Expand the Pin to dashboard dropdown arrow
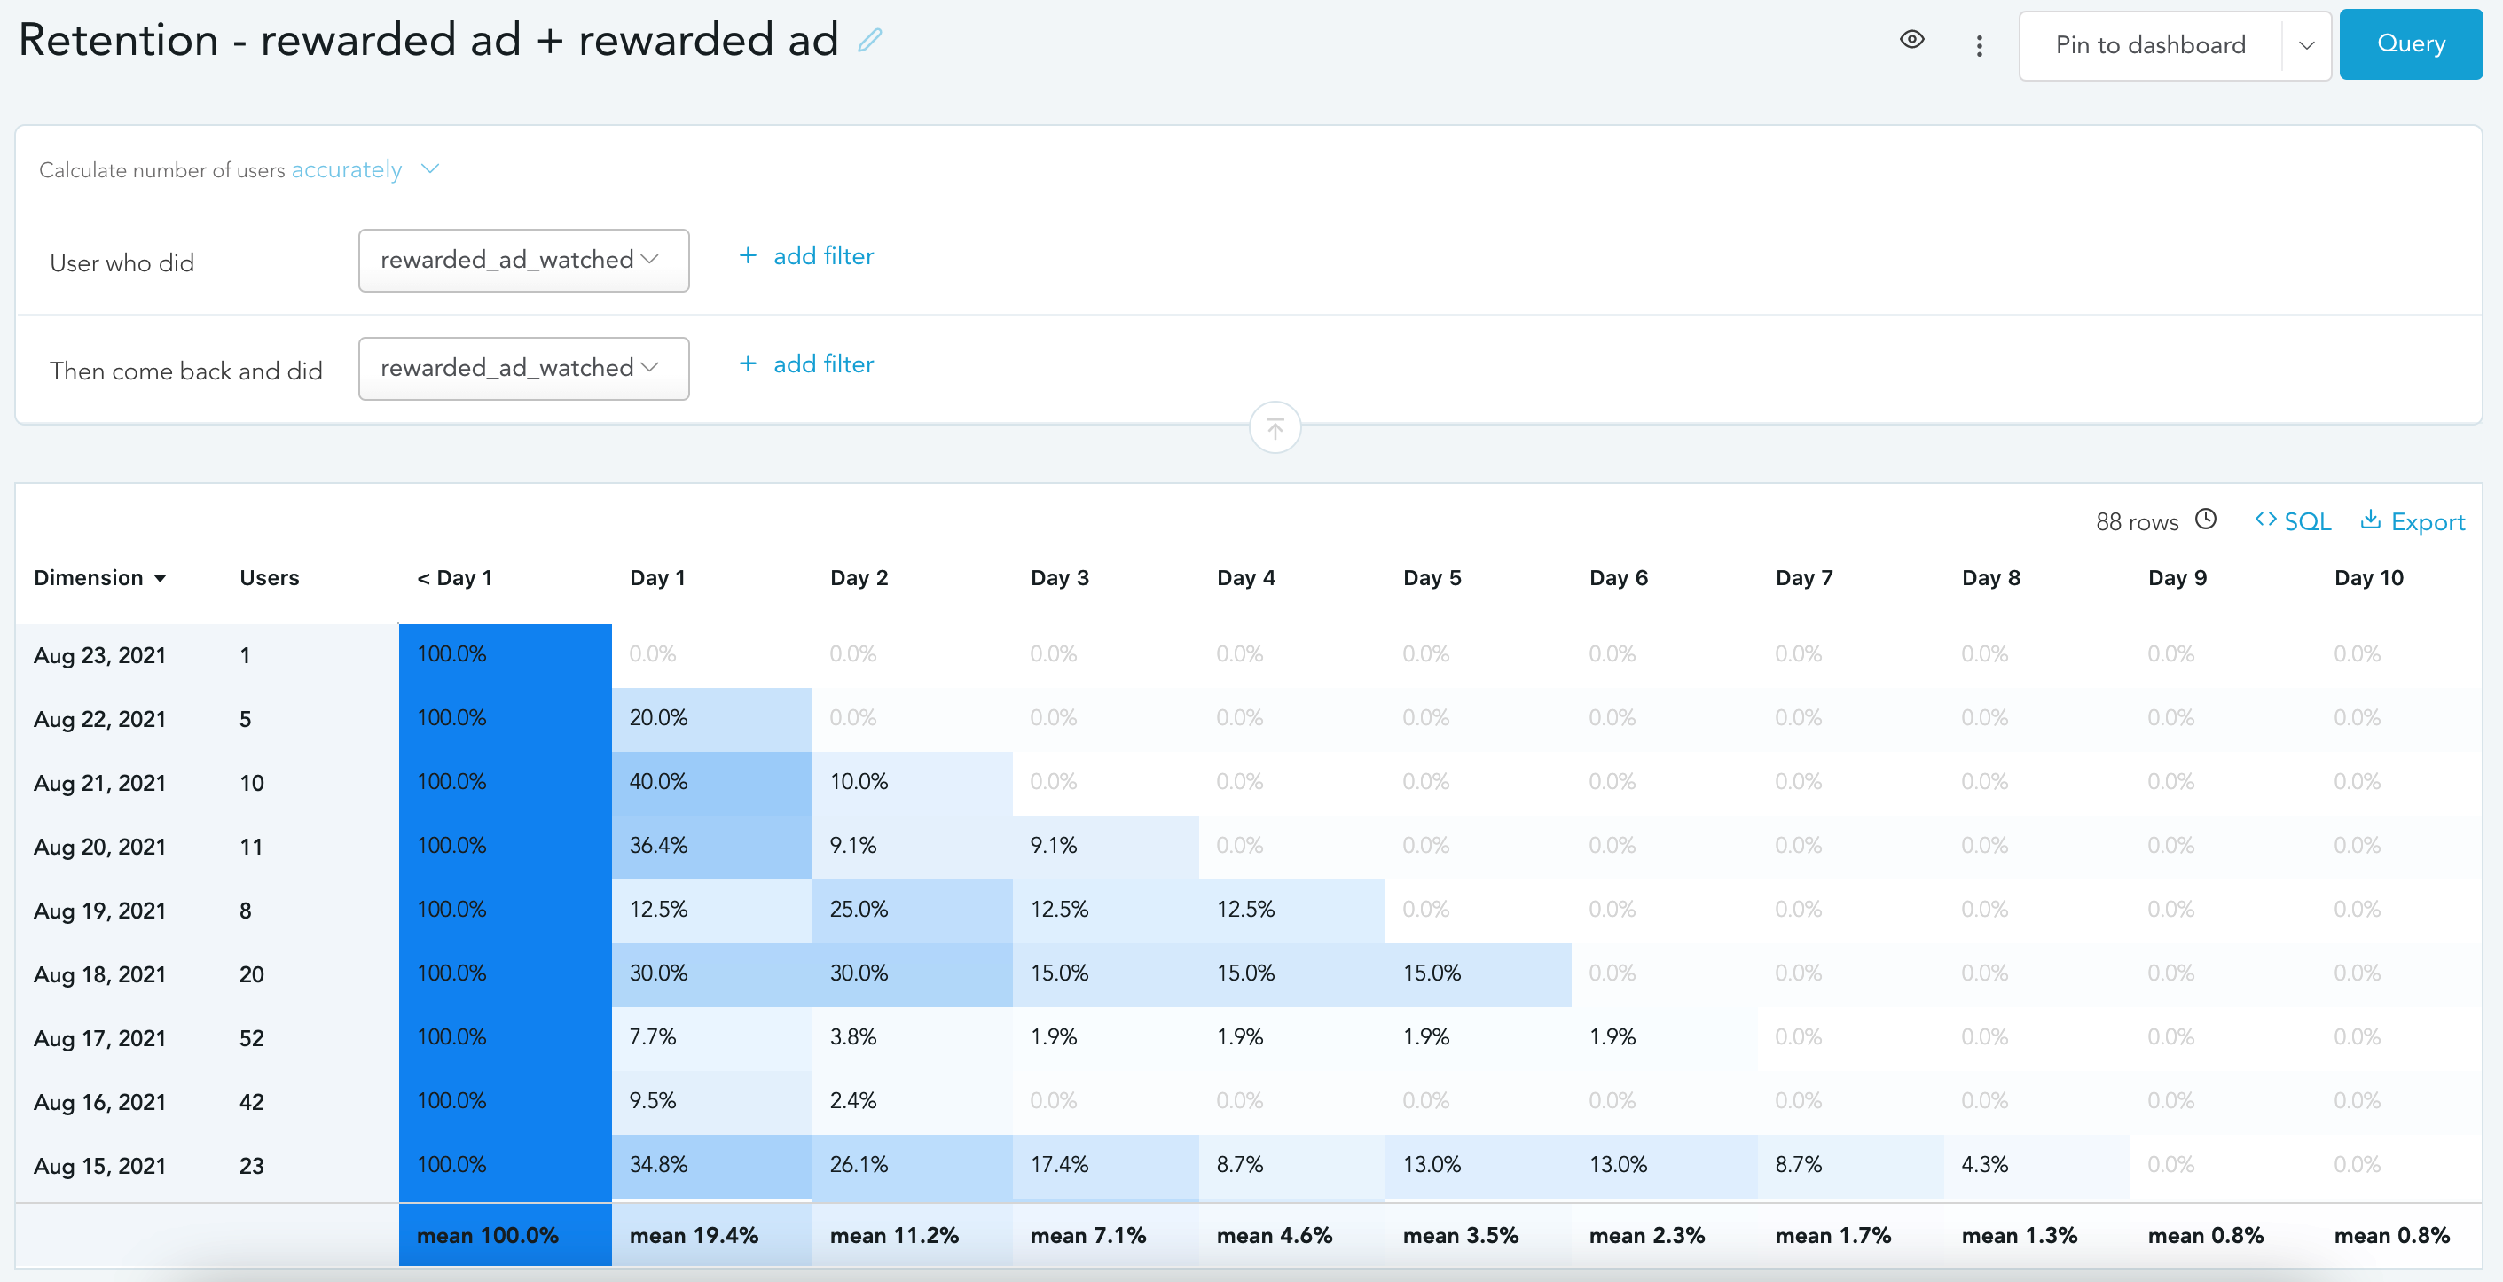Image resolution: width=2503 pixels, height=1282 pixels. tap(2306, 45)
